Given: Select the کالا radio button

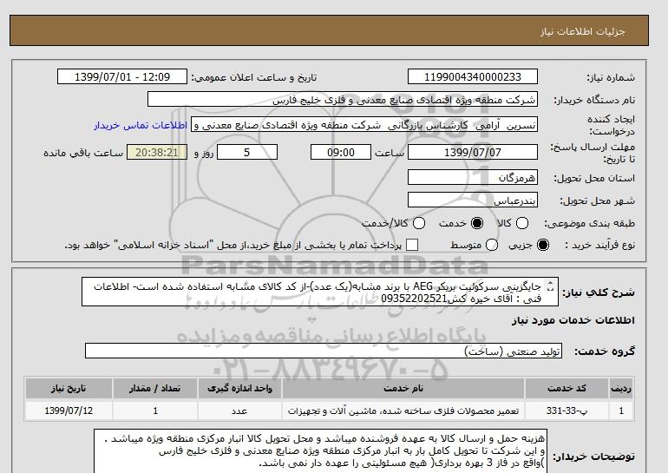Looking at the screenshot, I should point(522,223).
